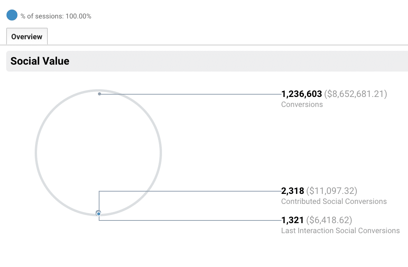Click the $11,097.32 contributed value

[332, 191]
